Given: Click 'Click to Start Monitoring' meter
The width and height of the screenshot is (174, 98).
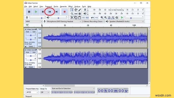Looking at the screenshot, I should tap(116, 10).
